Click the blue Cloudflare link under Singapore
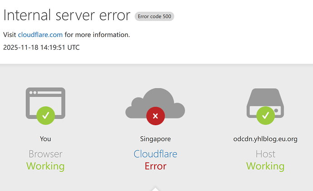This screenshot has height=191, width=313. [155, 154]
